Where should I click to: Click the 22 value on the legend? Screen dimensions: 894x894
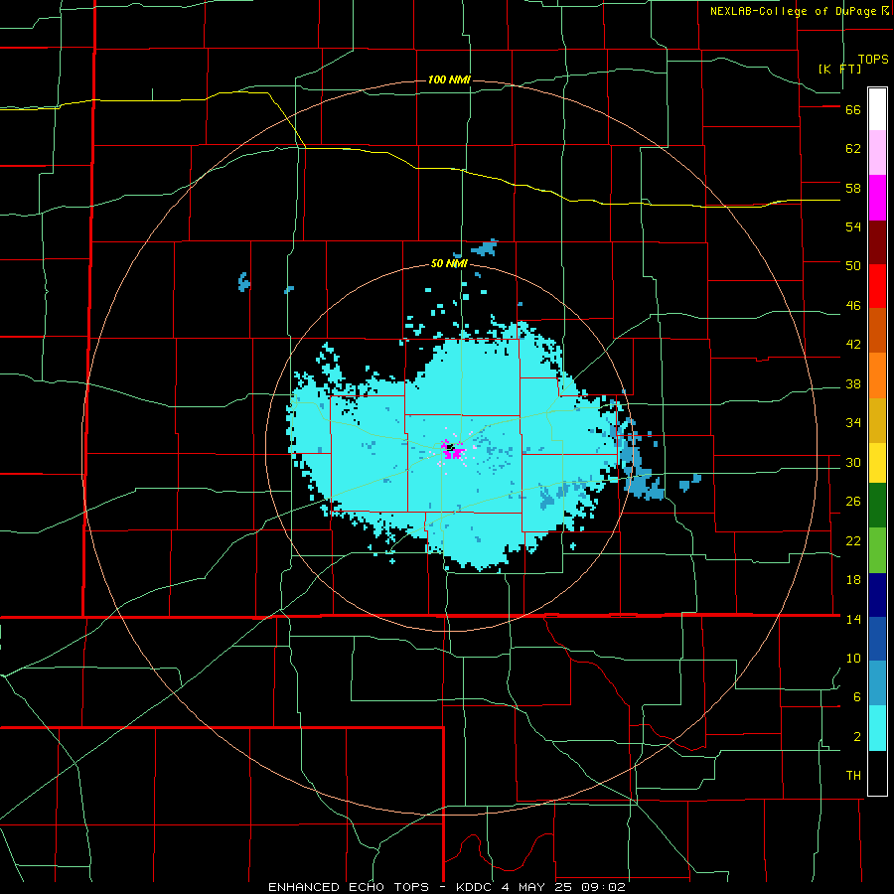click(x=853, y=540)
